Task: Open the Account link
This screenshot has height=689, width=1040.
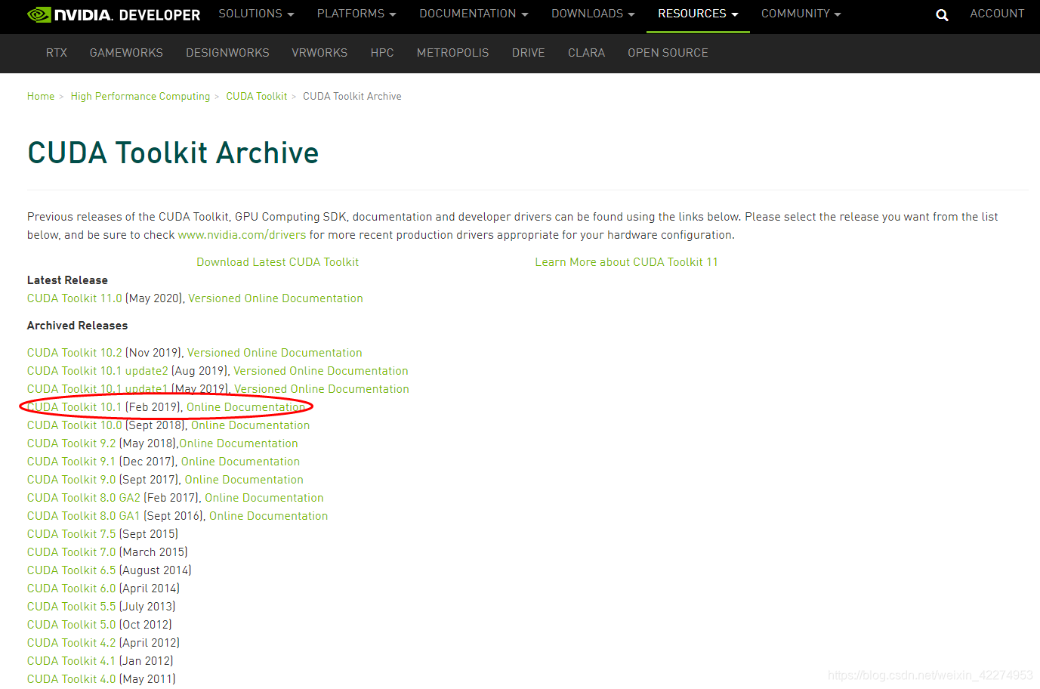Action: click(997, 14)
